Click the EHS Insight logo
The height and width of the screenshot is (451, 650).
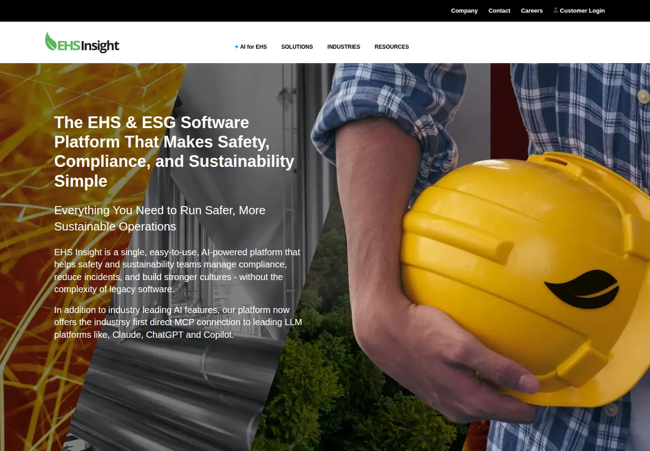click(82, 42)
